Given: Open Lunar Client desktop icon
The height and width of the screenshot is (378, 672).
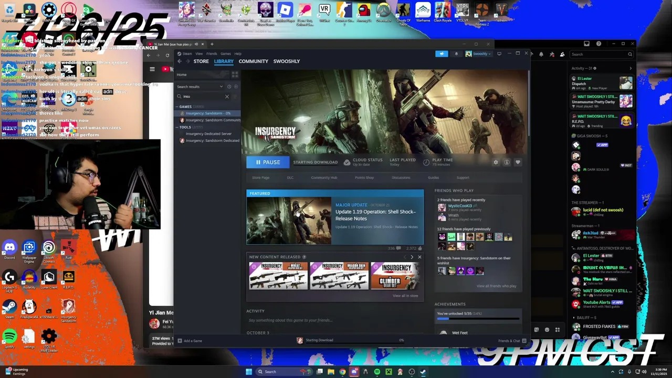Looking at the screenshot, I should pos(49,279).
